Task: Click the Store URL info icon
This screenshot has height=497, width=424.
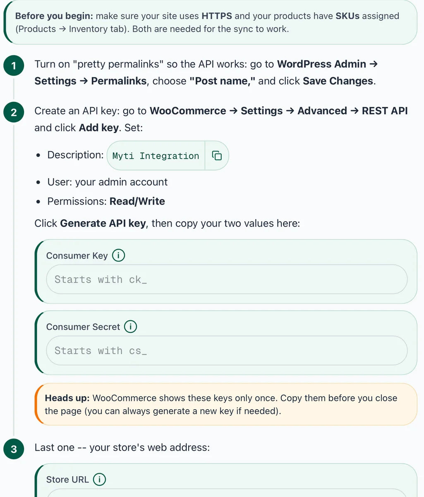Action: 99,480
